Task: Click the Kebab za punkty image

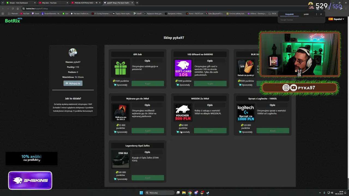Action: click(x=246, y=68)
